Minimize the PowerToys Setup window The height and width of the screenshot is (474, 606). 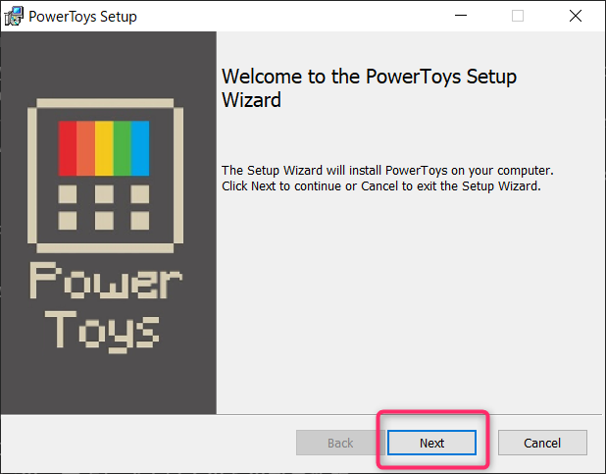point(461,16)
